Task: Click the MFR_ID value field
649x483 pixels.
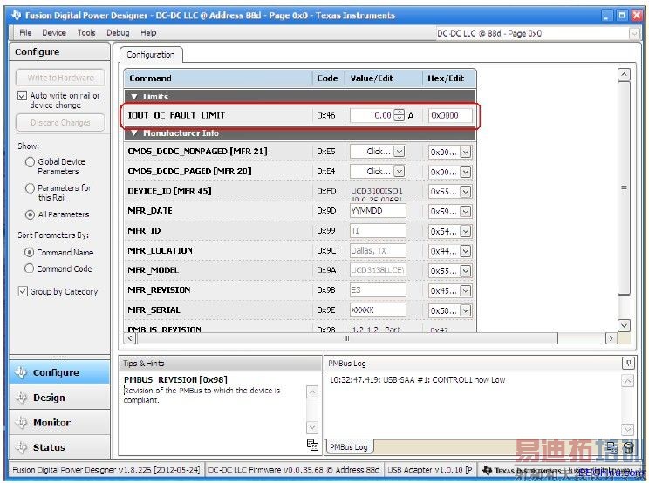Action: (378, 230)
